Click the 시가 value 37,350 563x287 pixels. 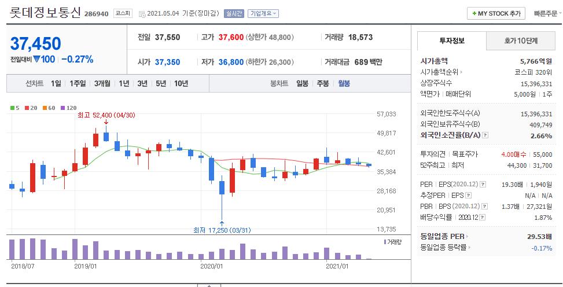click(167, 62)
